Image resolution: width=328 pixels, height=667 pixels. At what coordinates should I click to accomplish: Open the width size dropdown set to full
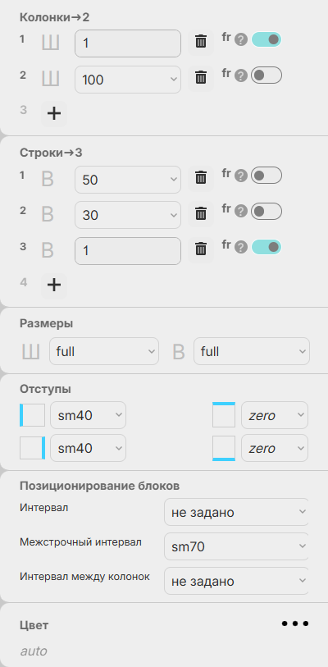click(104, 351)
